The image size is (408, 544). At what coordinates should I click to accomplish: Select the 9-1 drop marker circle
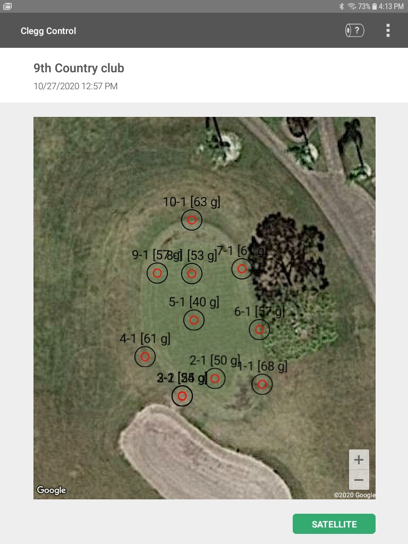point(157,273)
